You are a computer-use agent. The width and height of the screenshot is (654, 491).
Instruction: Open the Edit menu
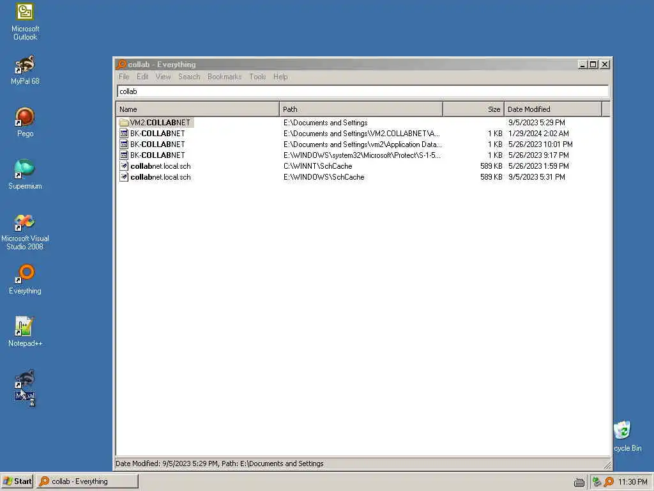[142, 77]
